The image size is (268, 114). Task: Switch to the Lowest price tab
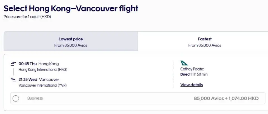[x=71, y=42]
